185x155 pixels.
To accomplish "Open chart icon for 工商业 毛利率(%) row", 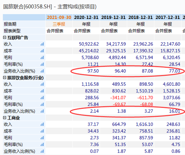I will (42, 145).
